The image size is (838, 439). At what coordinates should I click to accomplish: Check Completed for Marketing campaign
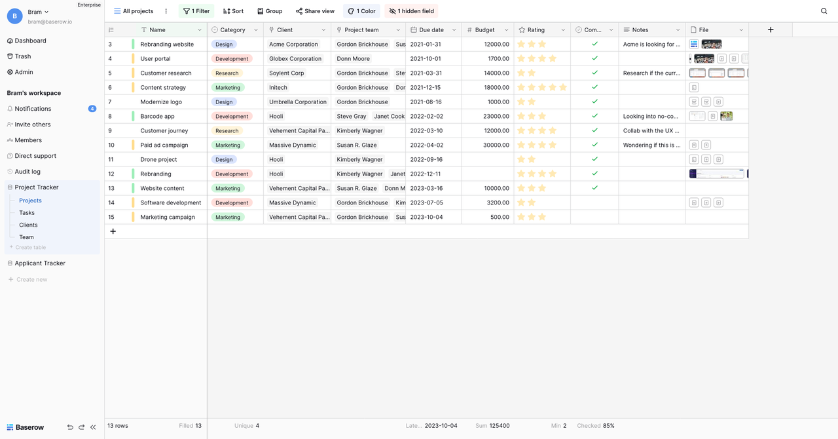coord(594,217)
